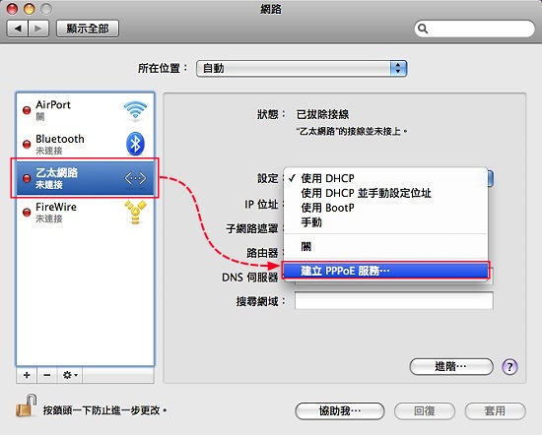
Task: Click the forward navigation arrow
Action: (38, 29)
